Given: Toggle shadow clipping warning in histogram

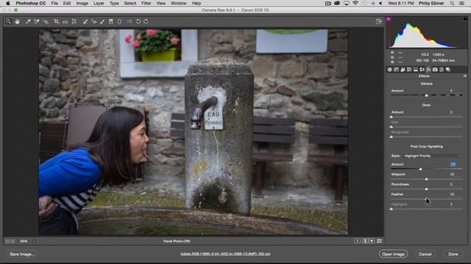Looking at the screenshot, I should [x=389, y=19].
